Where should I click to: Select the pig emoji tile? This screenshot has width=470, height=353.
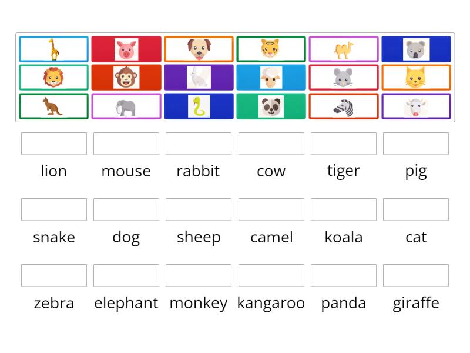[x=126, y=49]
